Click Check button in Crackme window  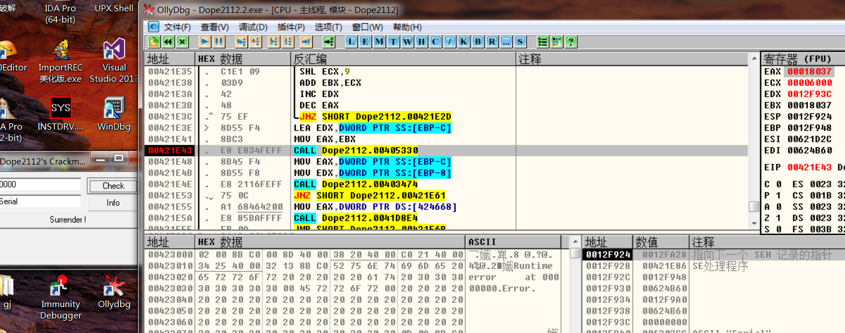click(x=113, y=185)
